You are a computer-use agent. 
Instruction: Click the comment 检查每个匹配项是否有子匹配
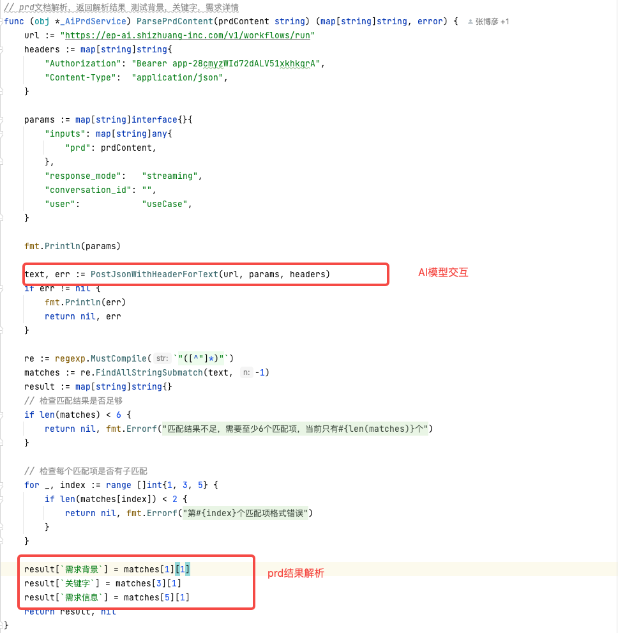[x=86, y=471]
